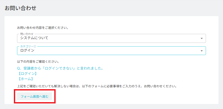This screenshot has height=109, width=223.
Task: Click the お問い合わせ page heading
Action: point(20,8)
